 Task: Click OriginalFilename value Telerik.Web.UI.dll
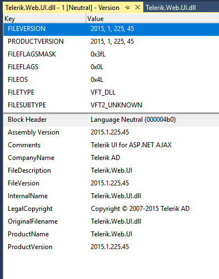[x=116, y=221]
